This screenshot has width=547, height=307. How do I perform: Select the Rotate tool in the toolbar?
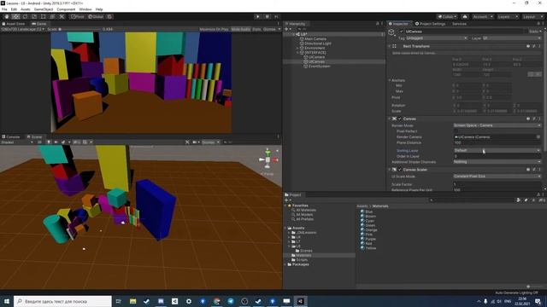25,17
